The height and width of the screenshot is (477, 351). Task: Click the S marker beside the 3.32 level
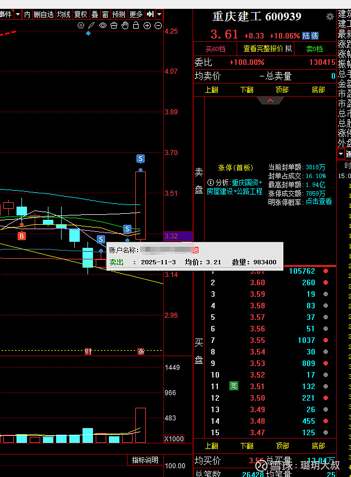[127, 229]
